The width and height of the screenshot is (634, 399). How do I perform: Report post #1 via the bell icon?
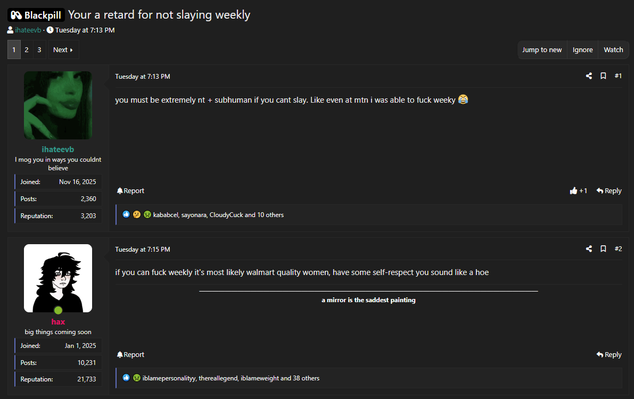pos(130,191)
